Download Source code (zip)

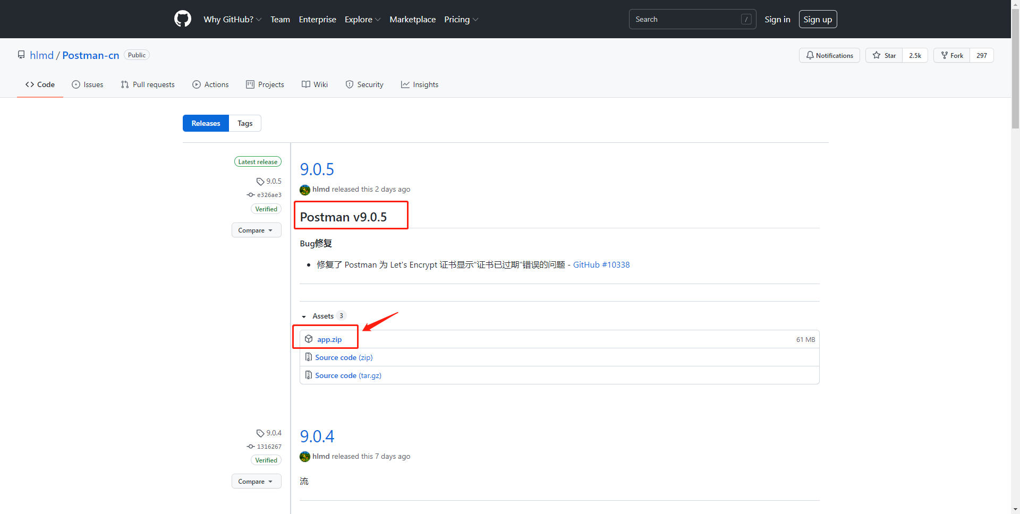[344, 357]
